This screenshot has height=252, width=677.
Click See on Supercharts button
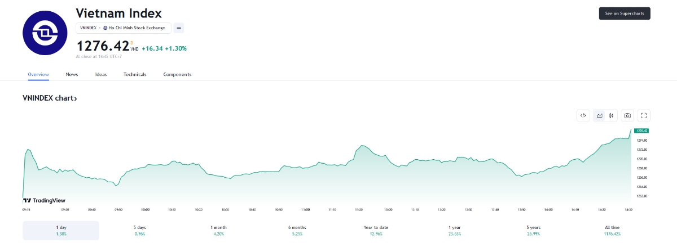click(x=625, y=13)
